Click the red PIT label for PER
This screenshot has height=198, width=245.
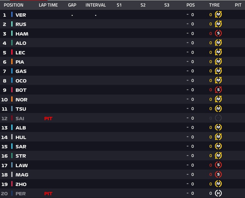click(48, 194)
